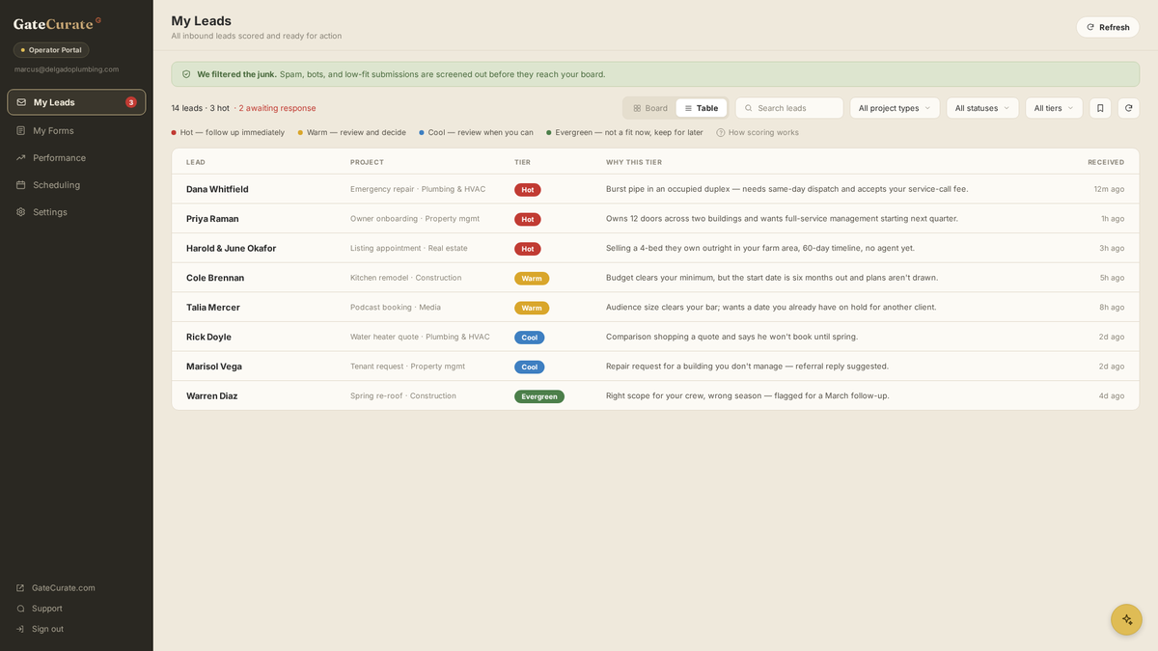Open the Marisol Vega lead
Image resolution: width=1158 pixels, height=651 pixels.
pyautogui.click(x=655, y=366)
